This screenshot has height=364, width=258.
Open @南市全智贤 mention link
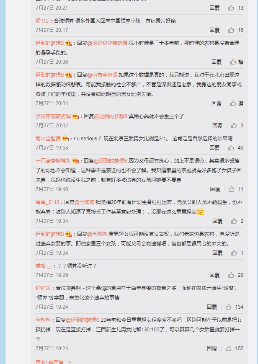(x=103, y=75)
